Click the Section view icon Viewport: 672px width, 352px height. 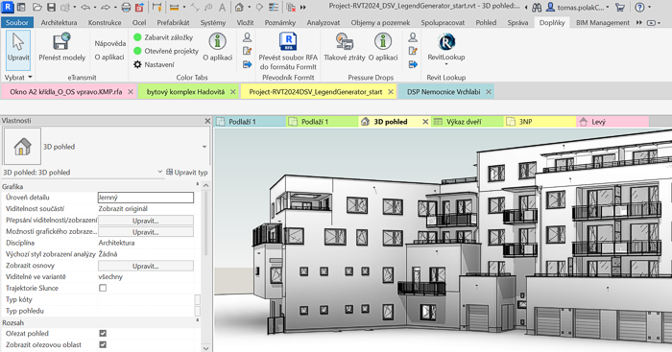click(259, 7)
